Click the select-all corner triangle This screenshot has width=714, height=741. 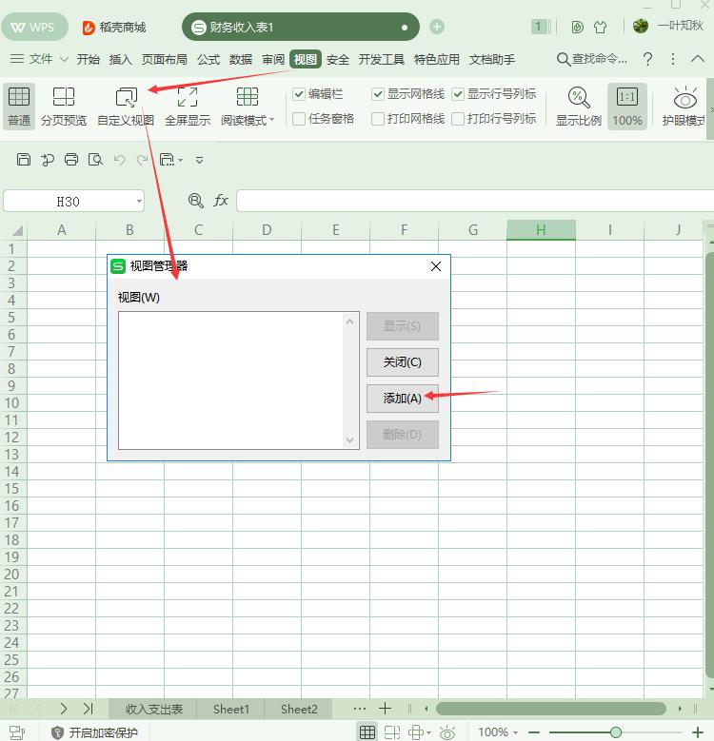coord(17,230)
